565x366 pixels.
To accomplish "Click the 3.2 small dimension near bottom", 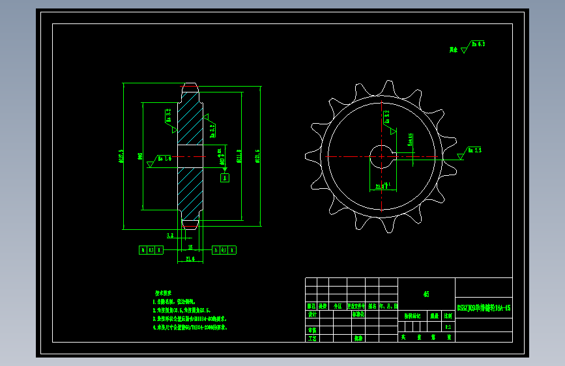I will pos(170,236).
